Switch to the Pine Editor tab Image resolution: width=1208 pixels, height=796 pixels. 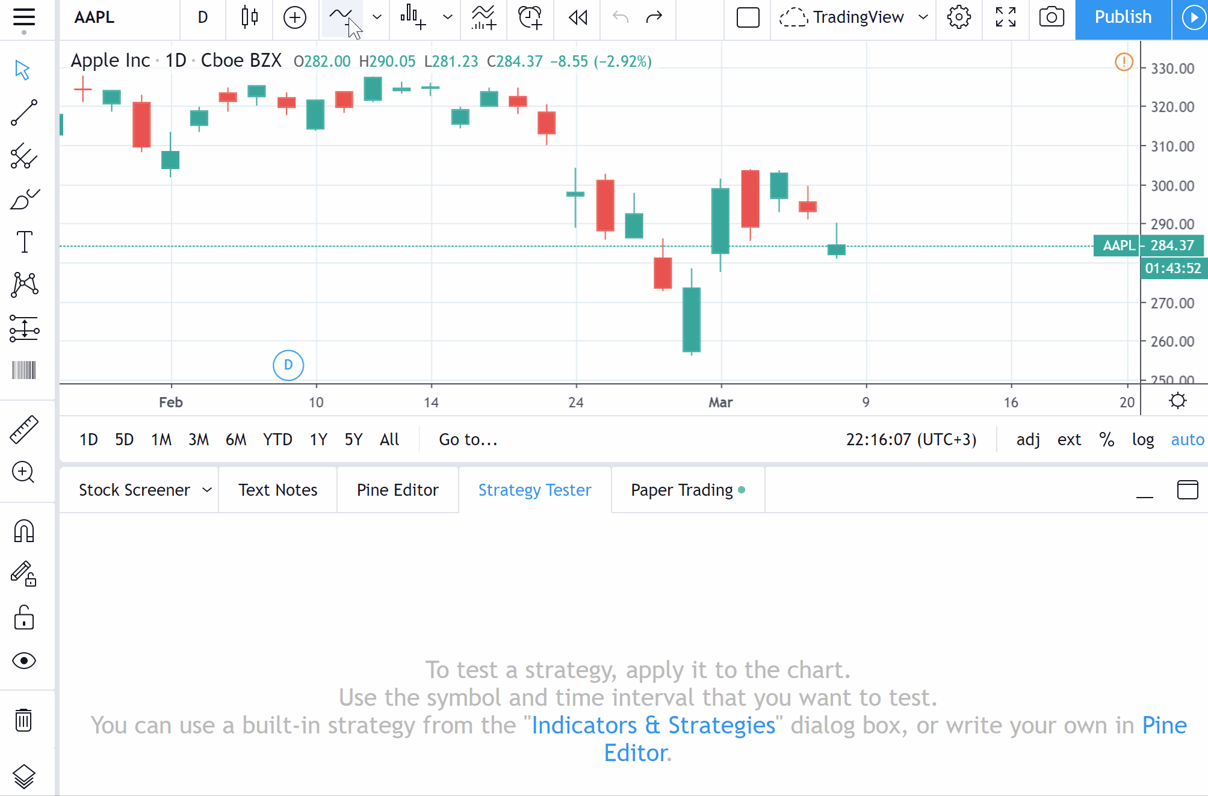[397, 490]
